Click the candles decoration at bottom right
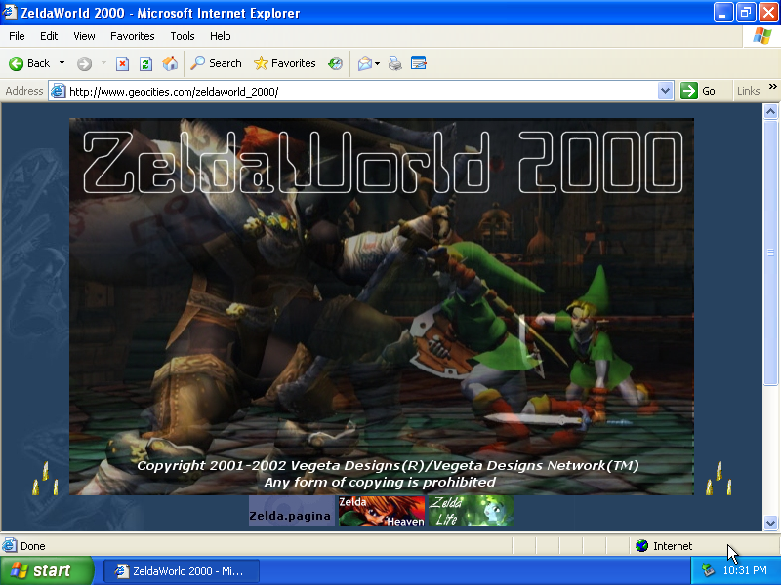This screenshot has height=585, width=781. coord(719,479)
